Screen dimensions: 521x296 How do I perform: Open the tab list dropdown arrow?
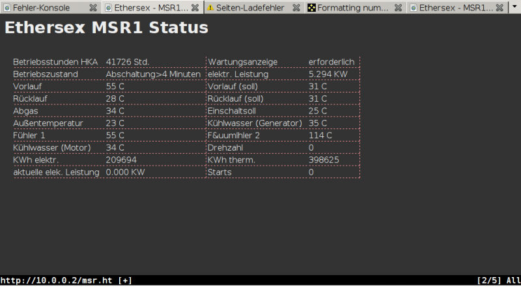click(x=514, y=8)
